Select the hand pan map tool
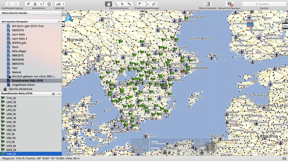288x161 pixels. [109, 4]
